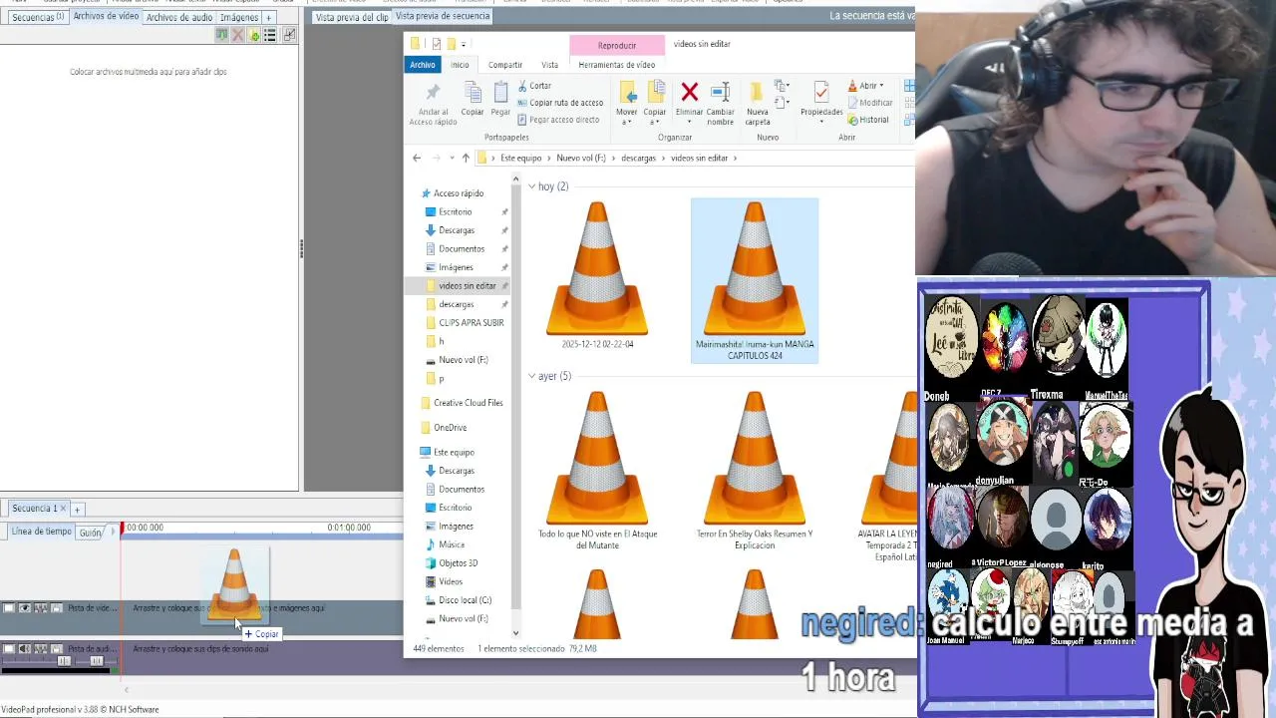This screenshot has width=1276, height=718.
Task: Click the effects icon on the audio track
Action: pyautogui.click(x=41, y=649)
